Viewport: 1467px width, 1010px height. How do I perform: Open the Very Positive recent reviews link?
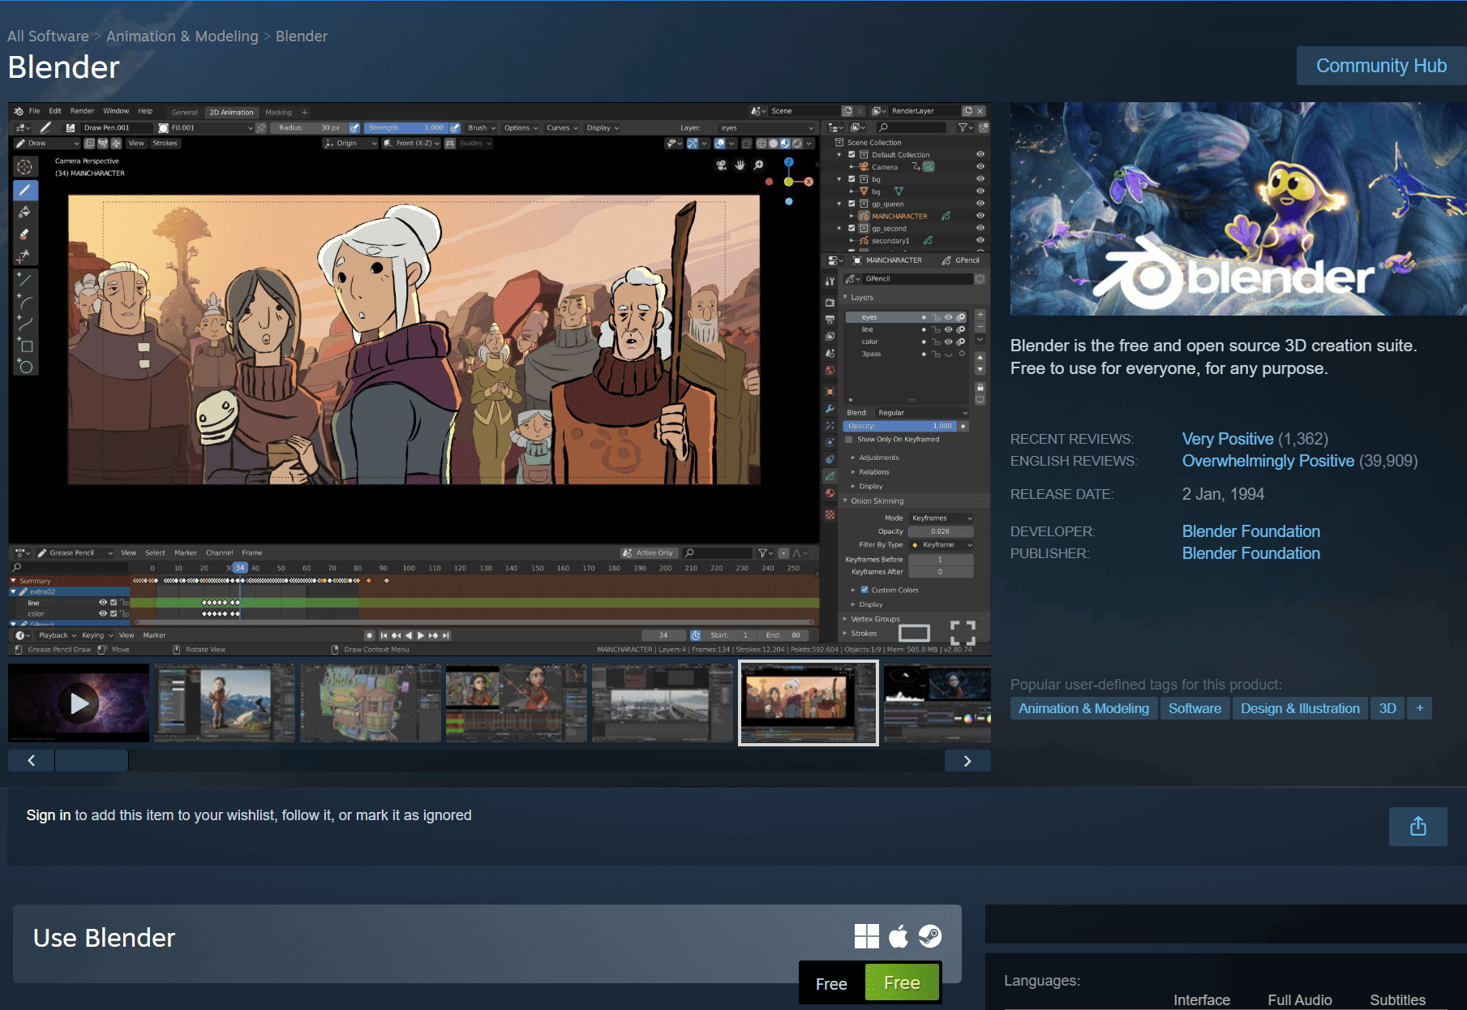pos(1228,439)
